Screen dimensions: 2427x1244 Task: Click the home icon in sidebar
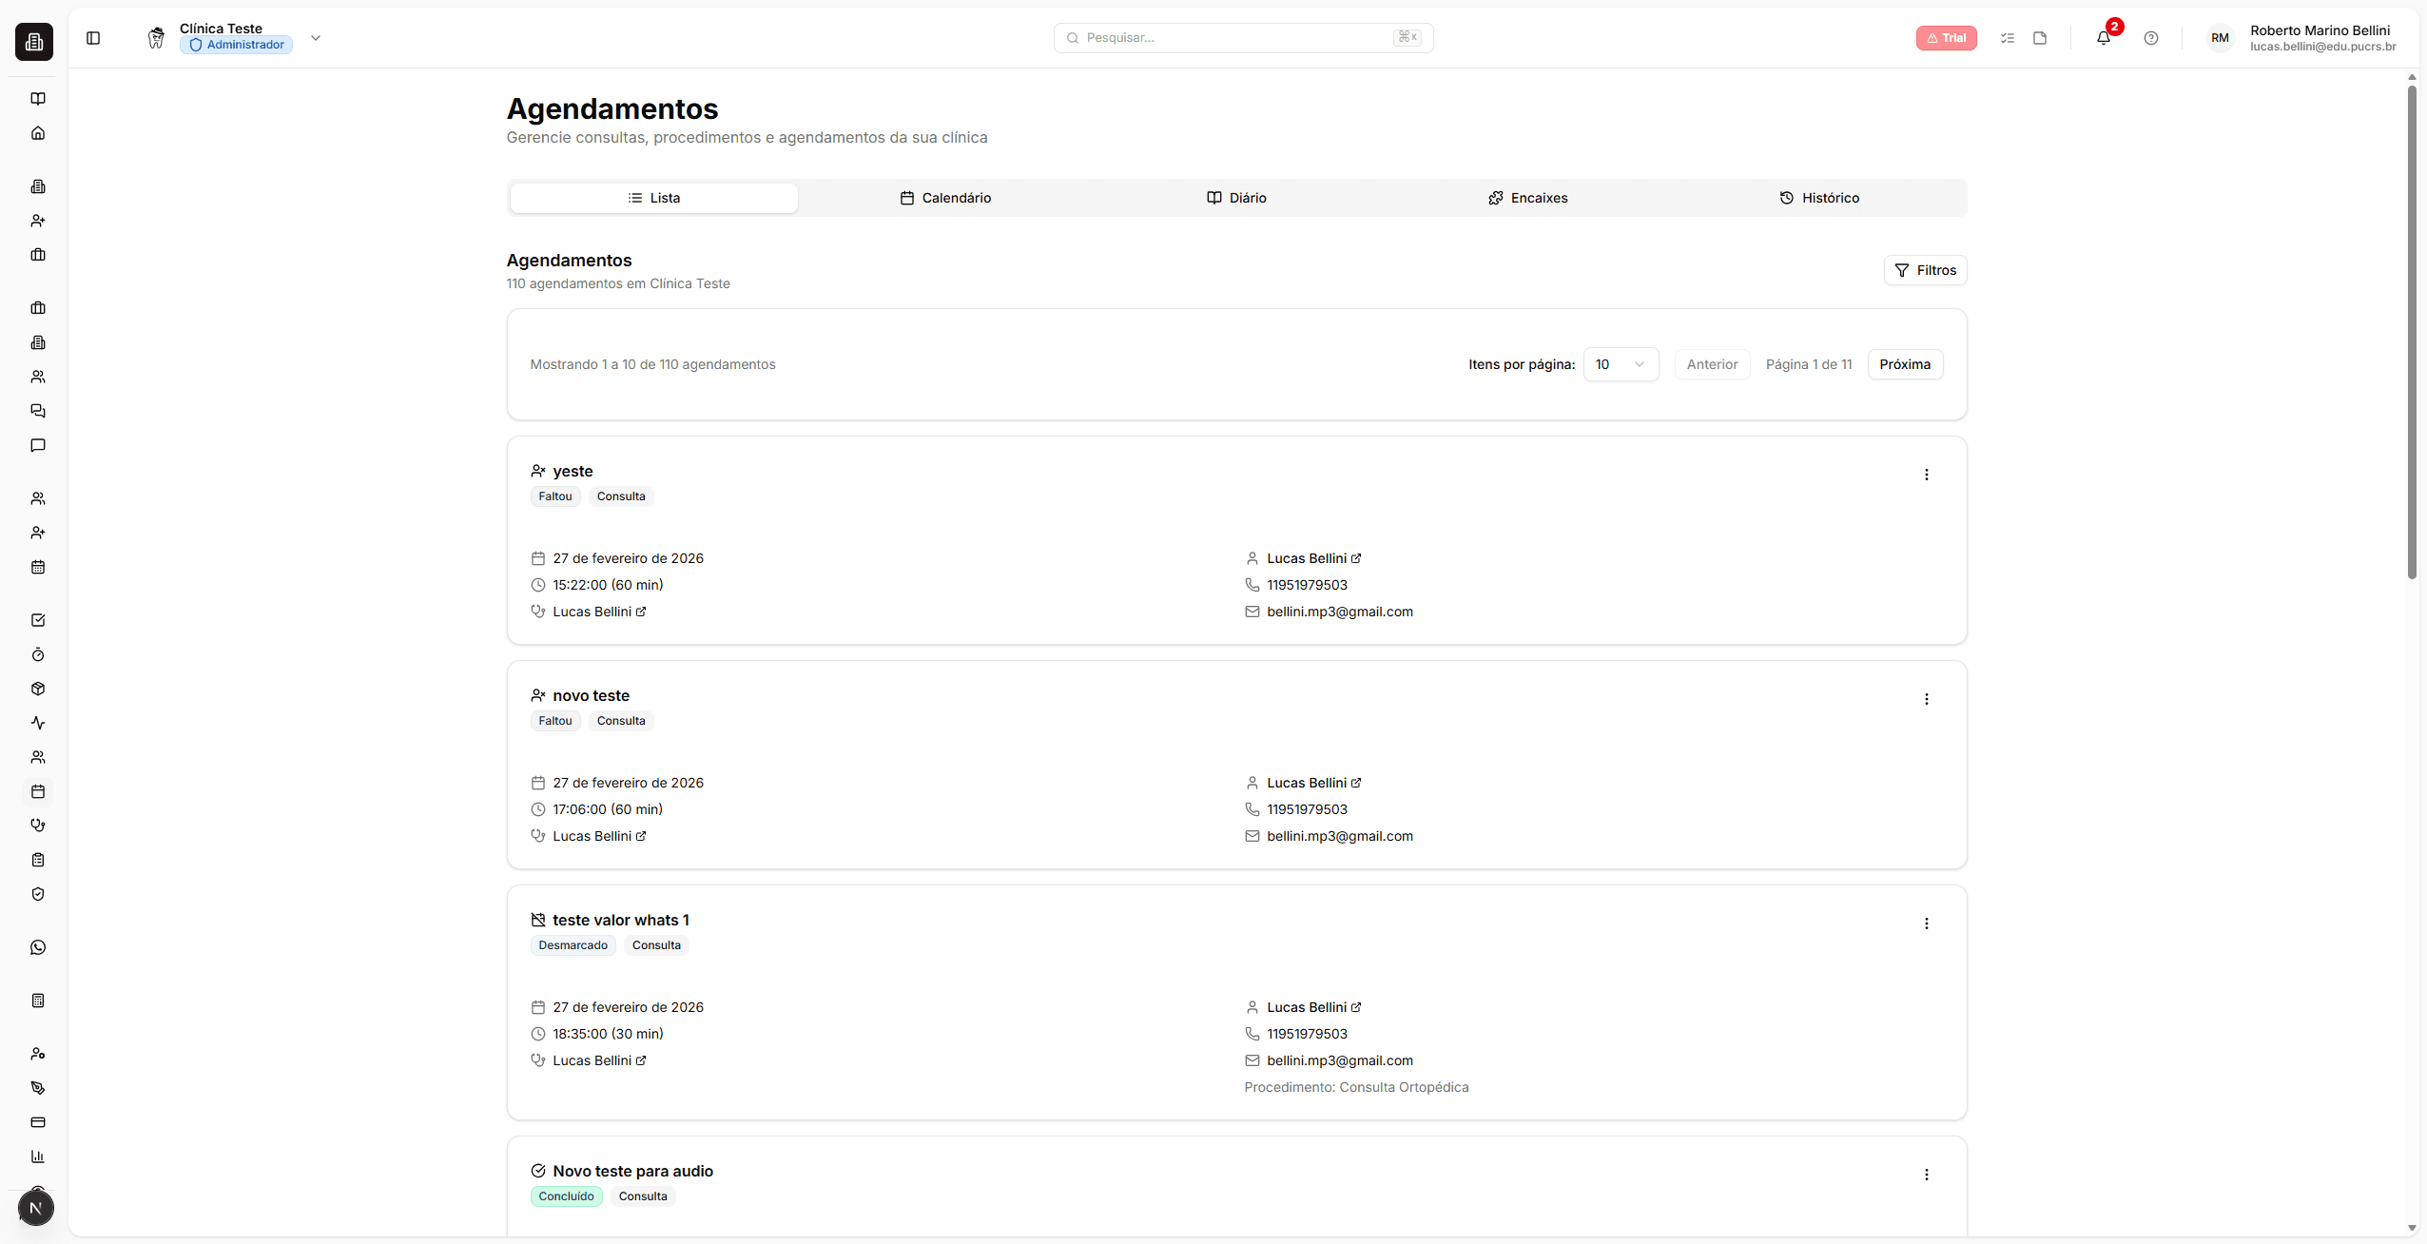(38, 133)
